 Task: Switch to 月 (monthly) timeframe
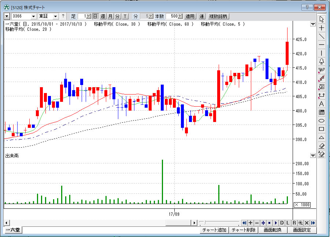110,16
